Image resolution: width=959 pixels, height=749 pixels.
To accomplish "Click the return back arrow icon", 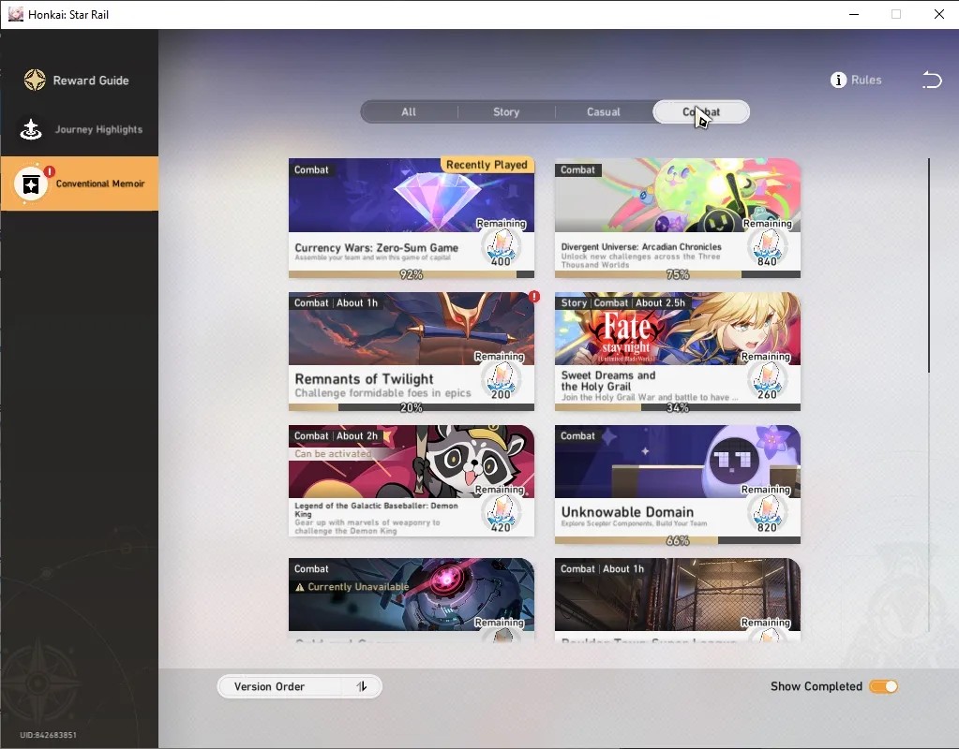I will pyautogui.click(x=932, y=80).
